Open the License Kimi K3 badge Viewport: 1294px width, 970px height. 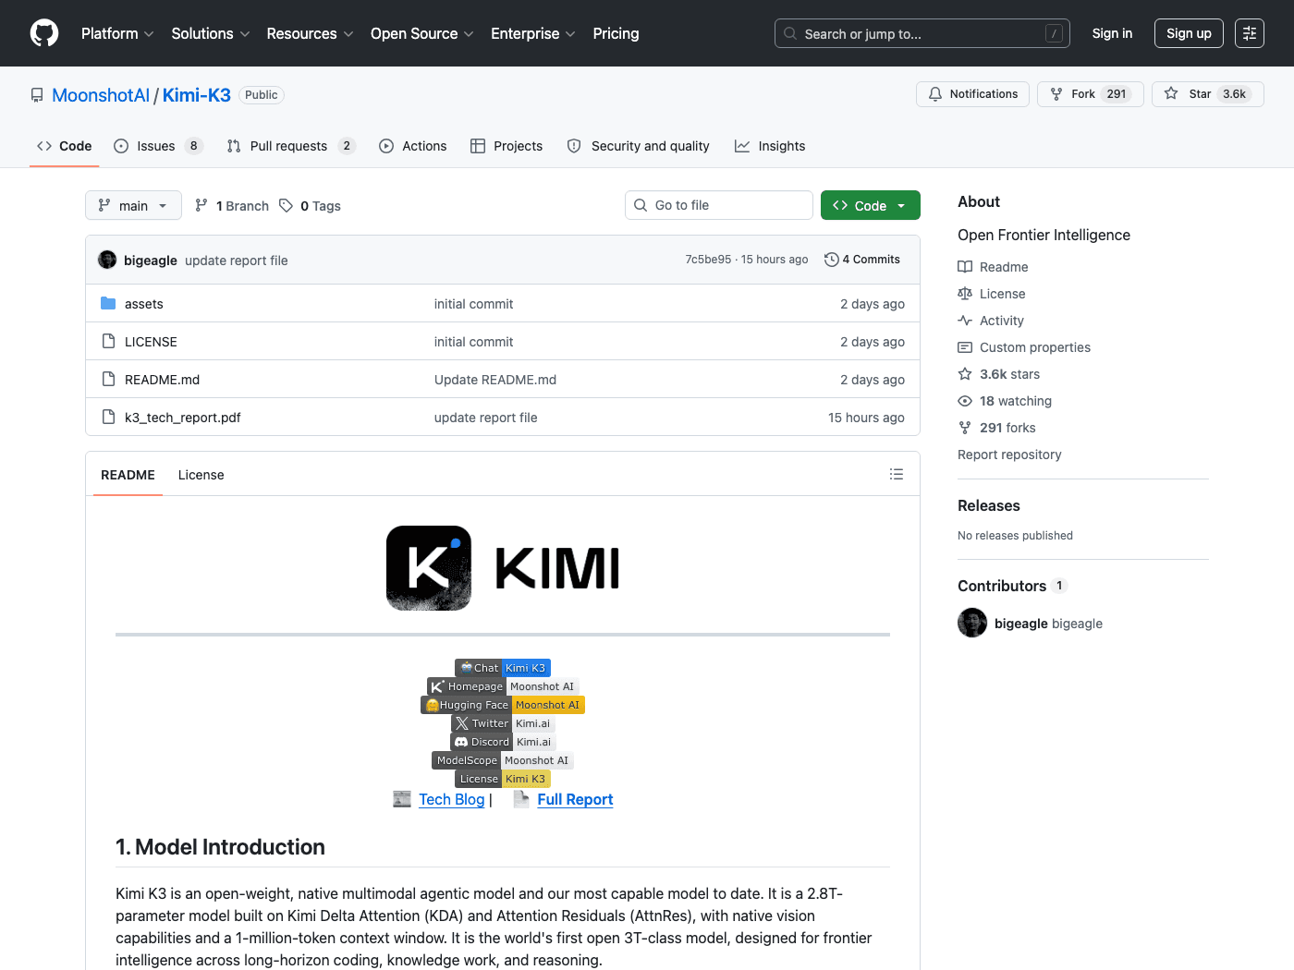(503, 779)
